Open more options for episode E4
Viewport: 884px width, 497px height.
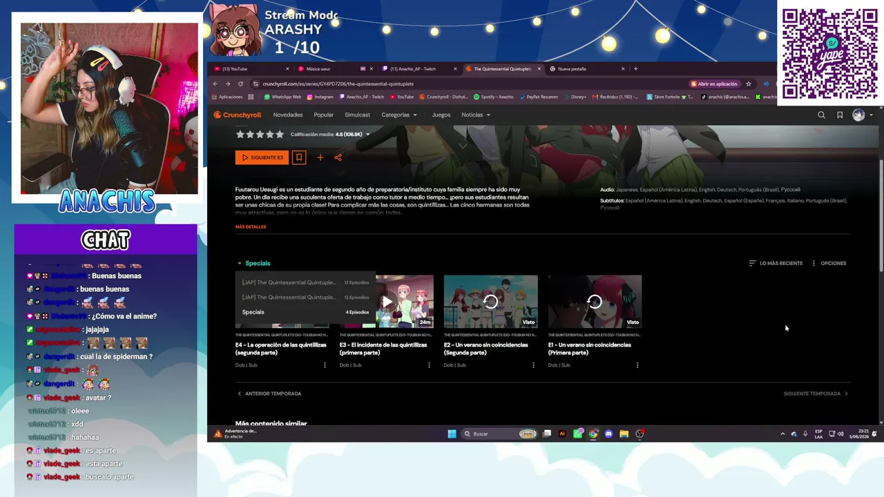325,365
